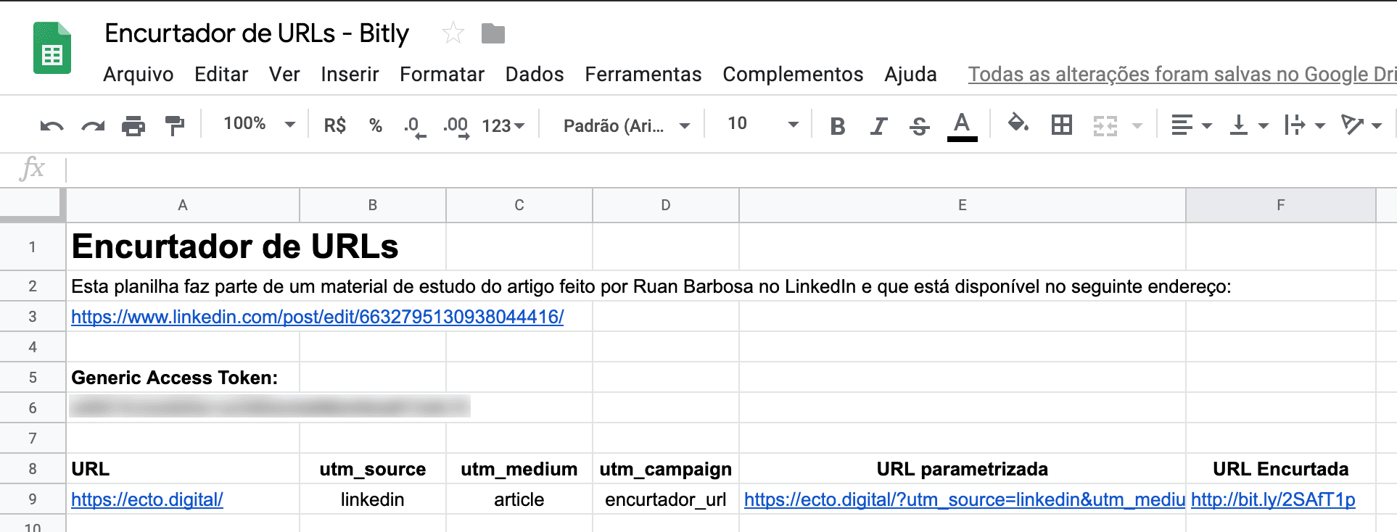Screen dimensions: 1397x532
Task: Star the Encurtador de URLs document
Action: click(x=453, y=33)
